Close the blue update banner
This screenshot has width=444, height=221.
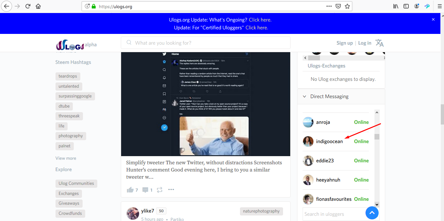(x=433, y=20)
